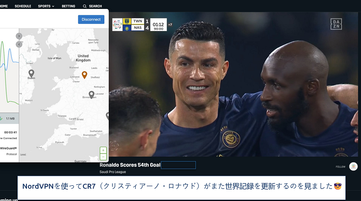This screenshot has height=201, width=361.
Task: Click the Legal link on map
Action: [x=23, y=154]
